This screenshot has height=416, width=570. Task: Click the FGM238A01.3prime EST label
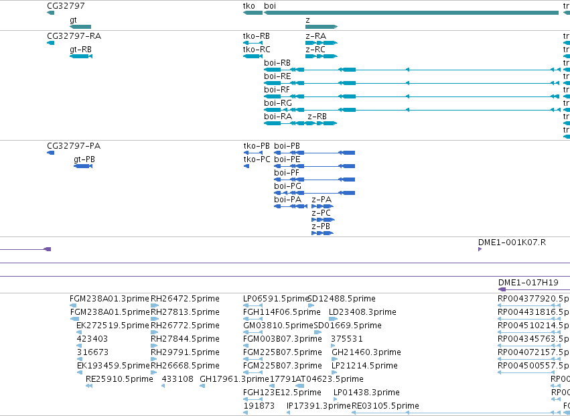[109, 299]
